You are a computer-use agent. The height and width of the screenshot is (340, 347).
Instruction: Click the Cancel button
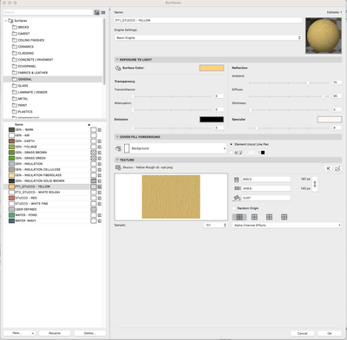point(302,333)
